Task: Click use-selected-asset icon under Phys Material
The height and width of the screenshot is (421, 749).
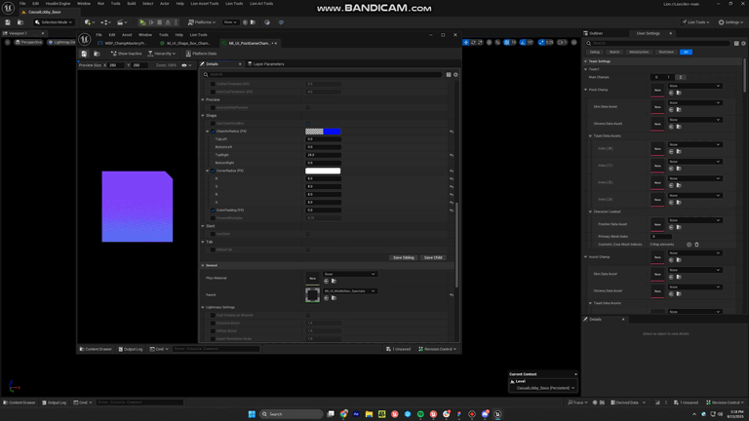Action: [326, 282]
